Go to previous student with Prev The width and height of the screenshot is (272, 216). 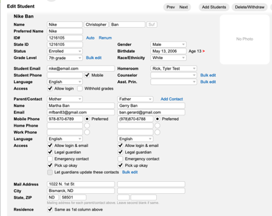pos(170,7)
